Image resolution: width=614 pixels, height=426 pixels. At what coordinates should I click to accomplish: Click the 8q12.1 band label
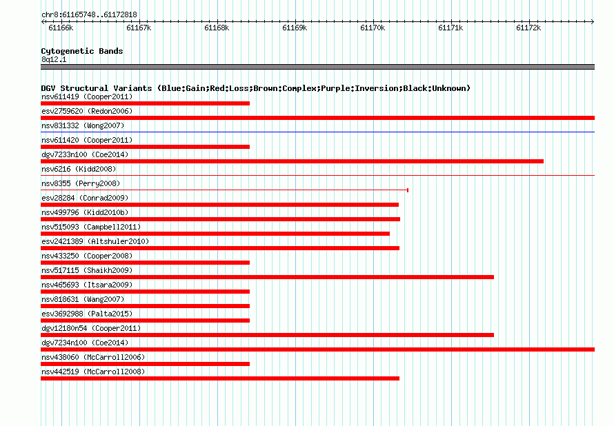click(x=54, y=59)
